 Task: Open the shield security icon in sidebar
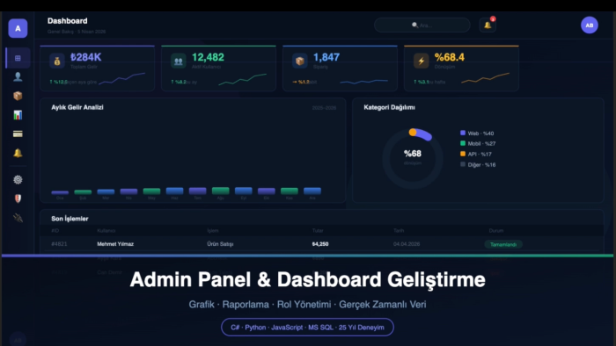click(18, 198)
